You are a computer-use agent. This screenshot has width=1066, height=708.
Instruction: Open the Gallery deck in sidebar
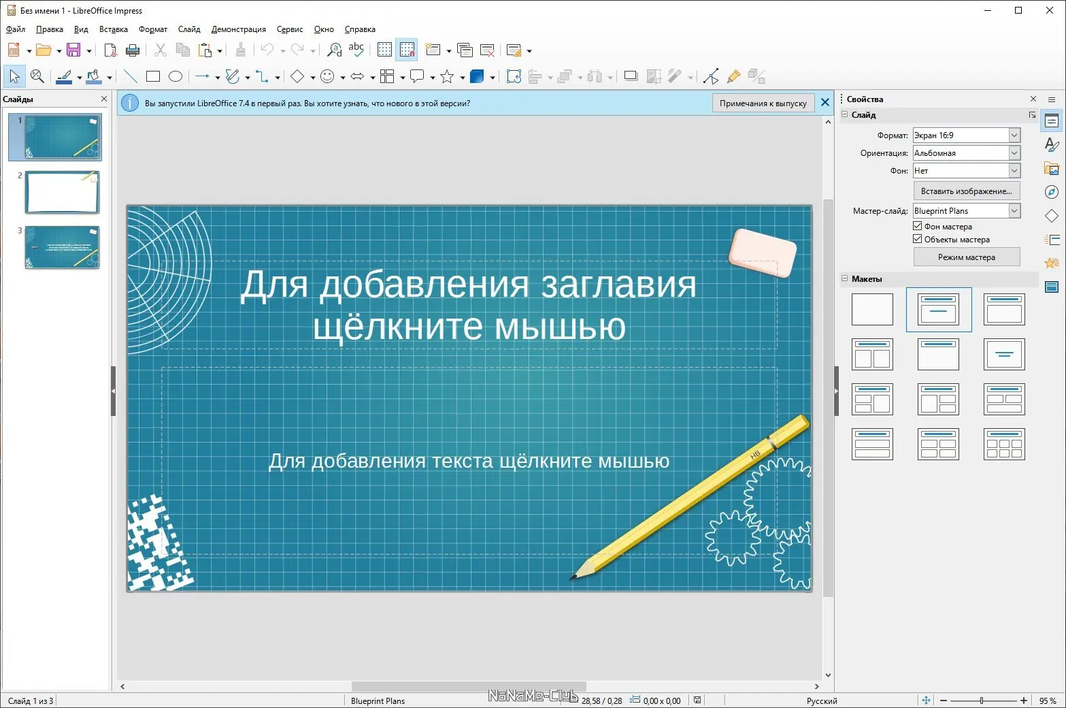1052,168
